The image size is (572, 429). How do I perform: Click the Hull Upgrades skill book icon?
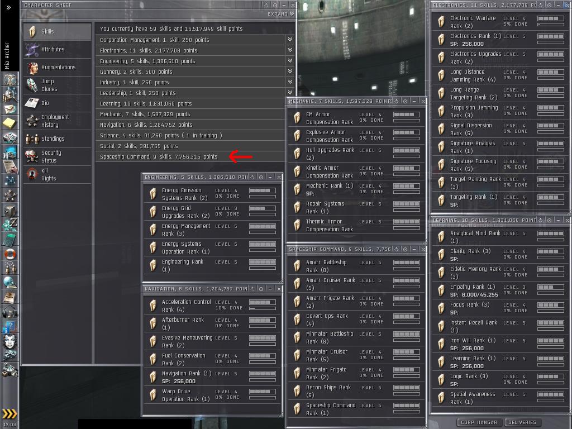[x=297, y=154]
